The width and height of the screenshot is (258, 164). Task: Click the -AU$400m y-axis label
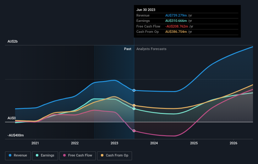[16, 135]
